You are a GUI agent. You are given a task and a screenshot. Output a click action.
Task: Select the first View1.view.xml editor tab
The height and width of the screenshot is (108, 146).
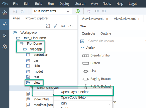tap(93, 19)
